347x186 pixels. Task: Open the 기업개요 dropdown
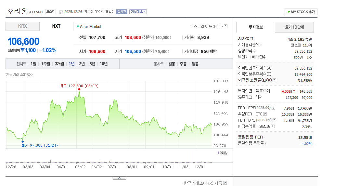click(x=138, y=12)
